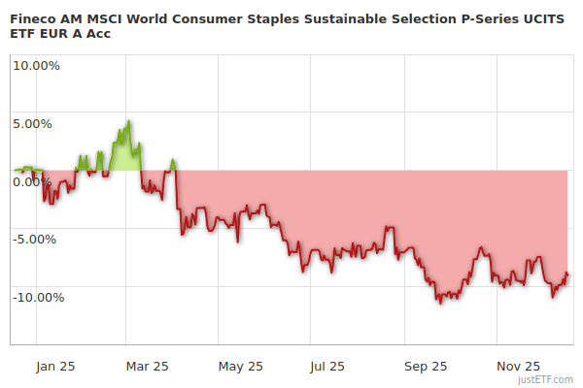Click the justETF.com watermark link
Screen dimensions: 583x388
546,378
